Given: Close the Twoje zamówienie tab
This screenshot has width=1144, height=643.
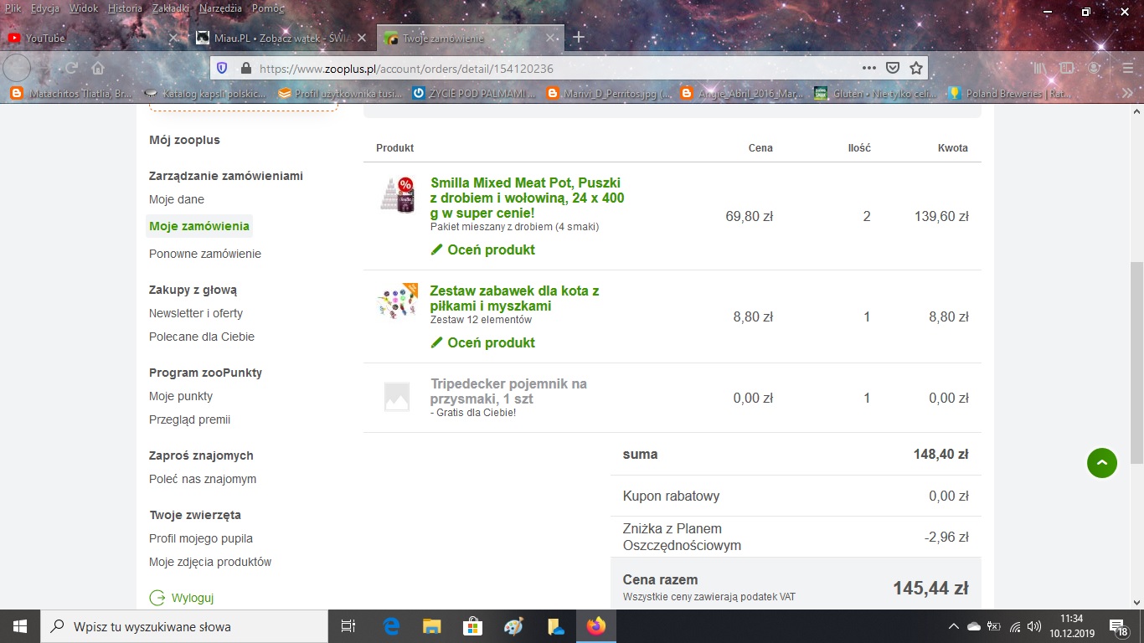Looking at the screenshot, I should (x=551, y=39).
